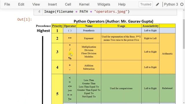Click the != operator symbol
Viewport: 185px width, 104px height.
[x=70, y=99]
